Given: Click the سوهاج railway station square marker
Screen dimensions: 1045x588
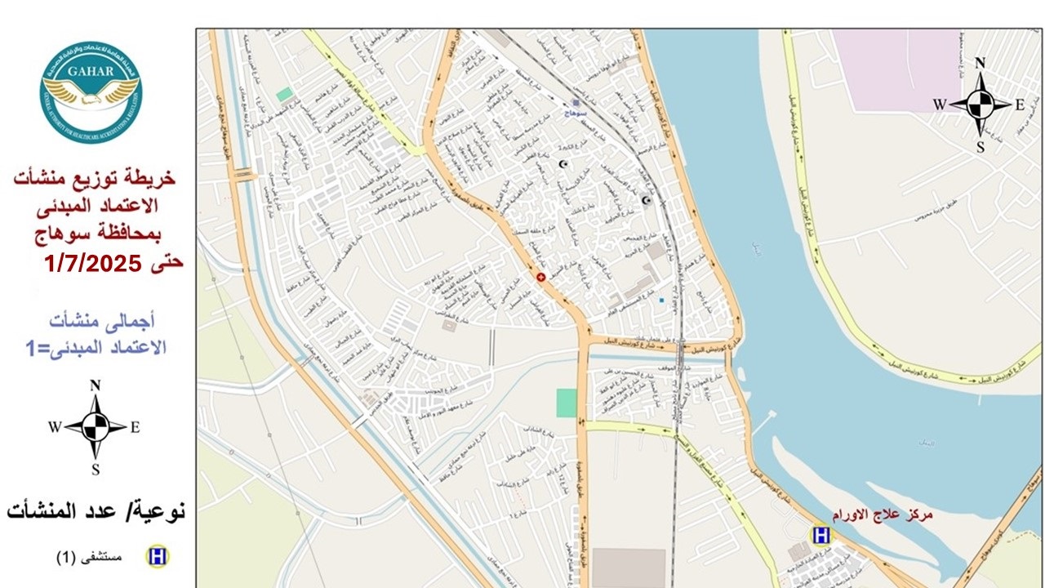Looking at the screenshot, I should [576, 104].
